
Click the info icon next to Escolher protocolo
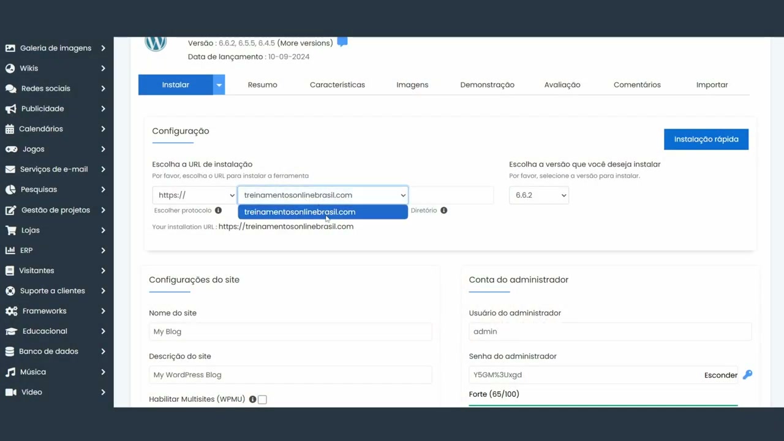click(218, 210)
